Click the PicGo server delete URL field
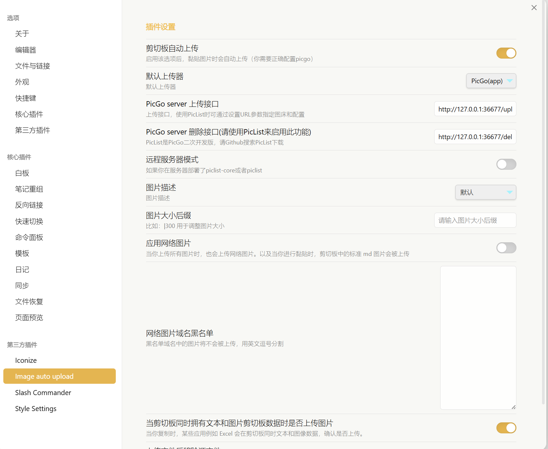The height and width of the screenshot is (449, 548). 475,137
